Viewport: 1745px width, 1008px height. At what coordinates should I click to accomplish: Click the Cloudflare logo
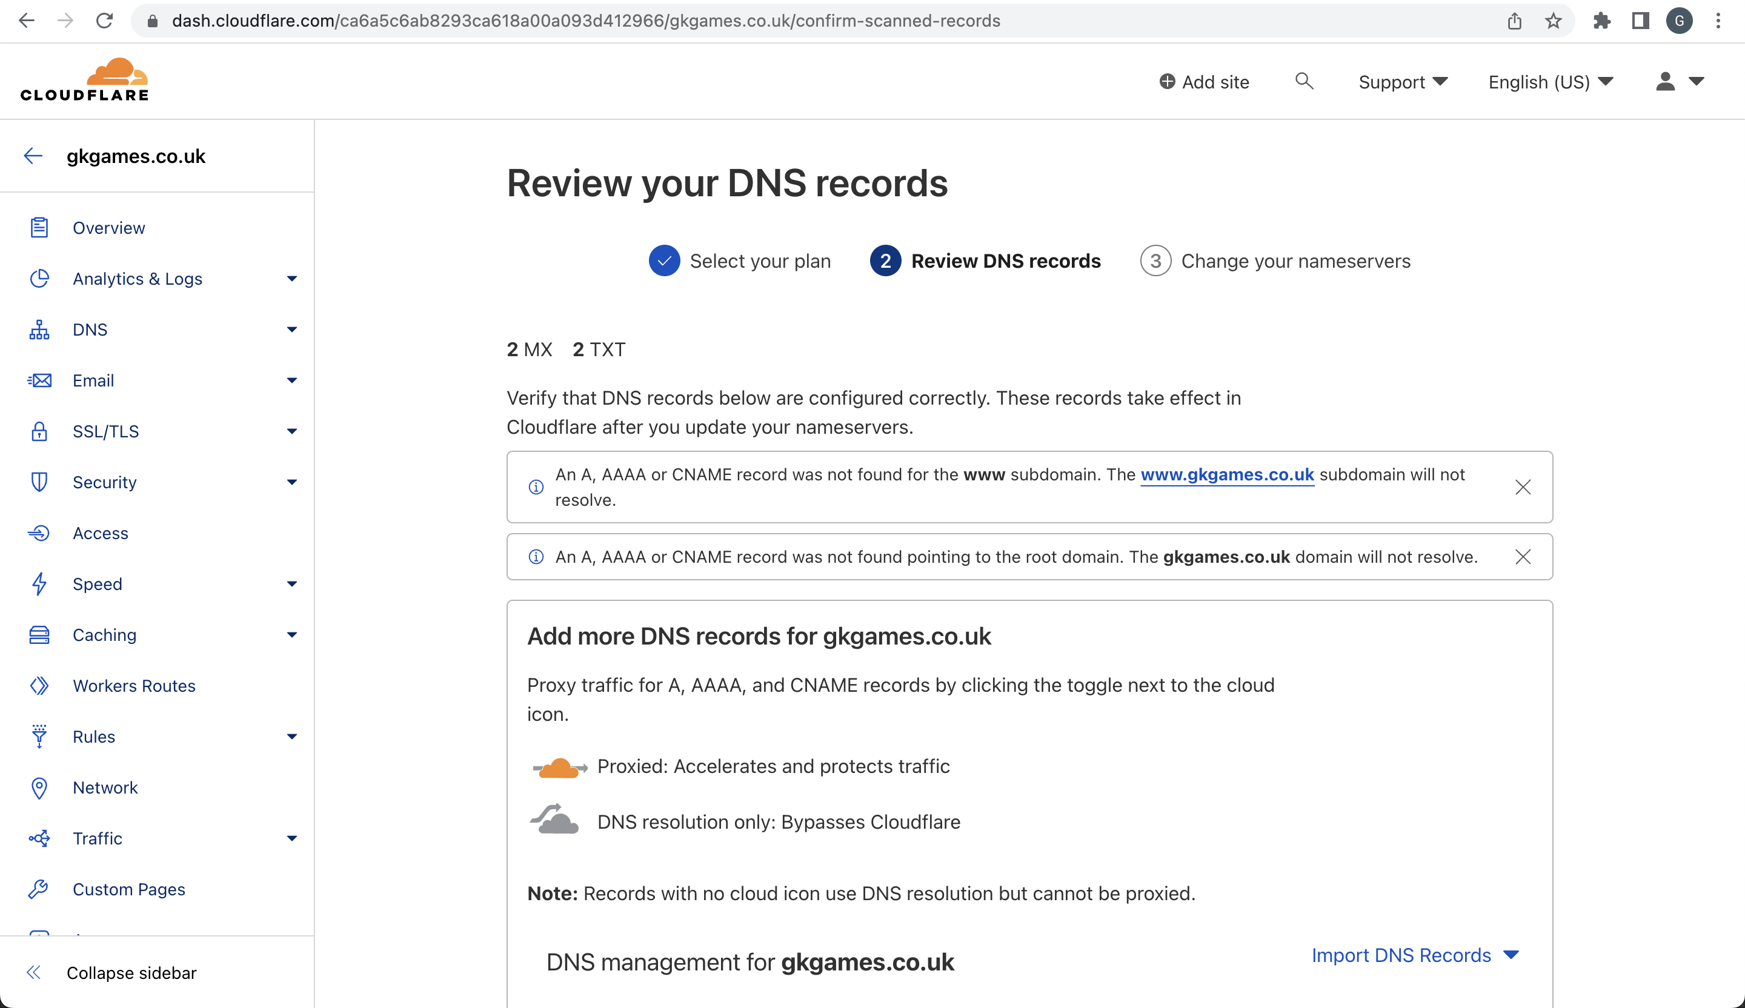pos(84,81)
